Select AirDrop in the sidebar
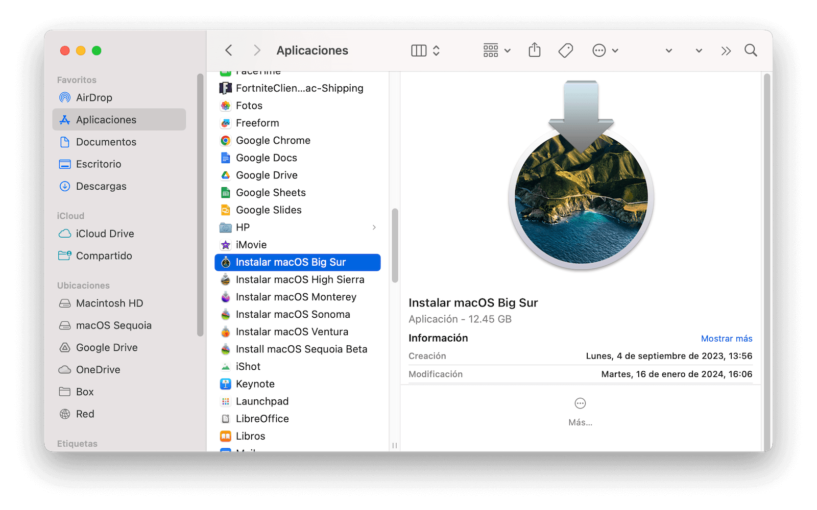The width and height of the screenshot is (817, 510). point(119,97)
